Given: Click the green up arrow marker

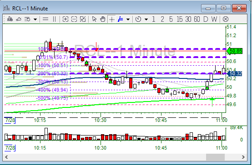Looking at the screenshot, I should [x=212, y=102].
